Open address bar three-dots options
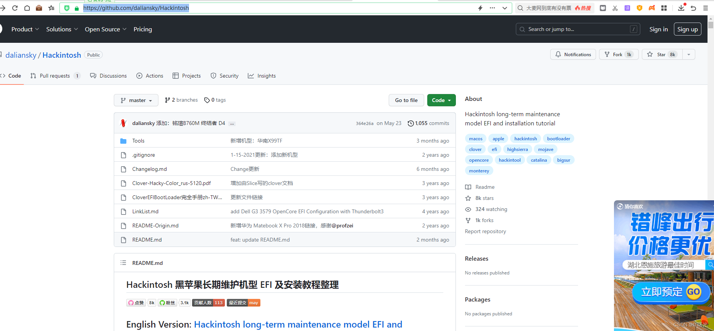Viewport: 714px width, 331px height. click(493, 8)
